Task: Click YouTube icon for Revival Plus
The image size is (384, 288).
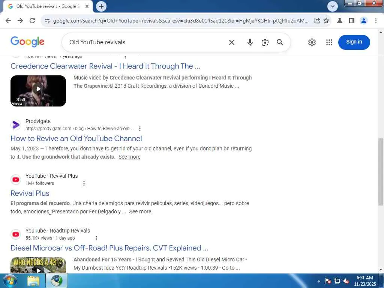Action: point(16,180)
